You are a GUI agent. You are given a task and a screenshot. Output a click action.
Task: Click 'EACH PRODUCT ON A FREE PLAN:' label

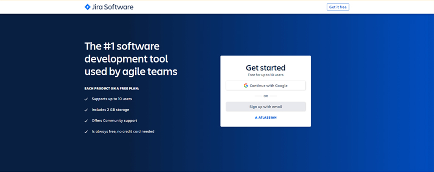[111, 89]
